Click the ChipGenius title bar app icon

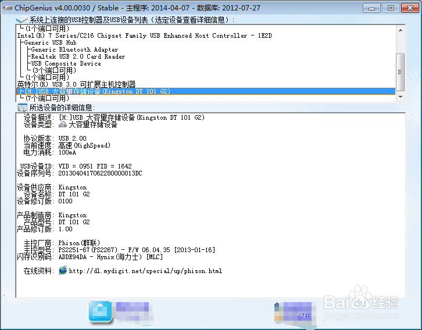[8, 8]
